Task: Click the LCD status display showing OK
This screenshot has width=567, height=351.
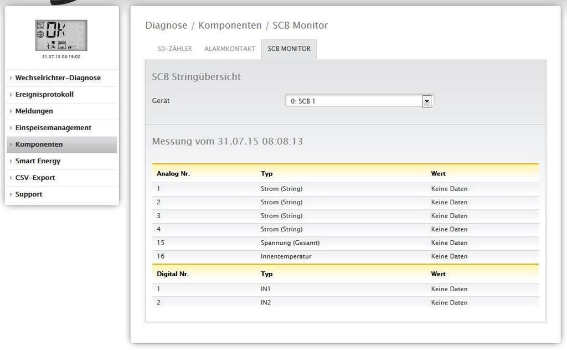Action: 61,35
